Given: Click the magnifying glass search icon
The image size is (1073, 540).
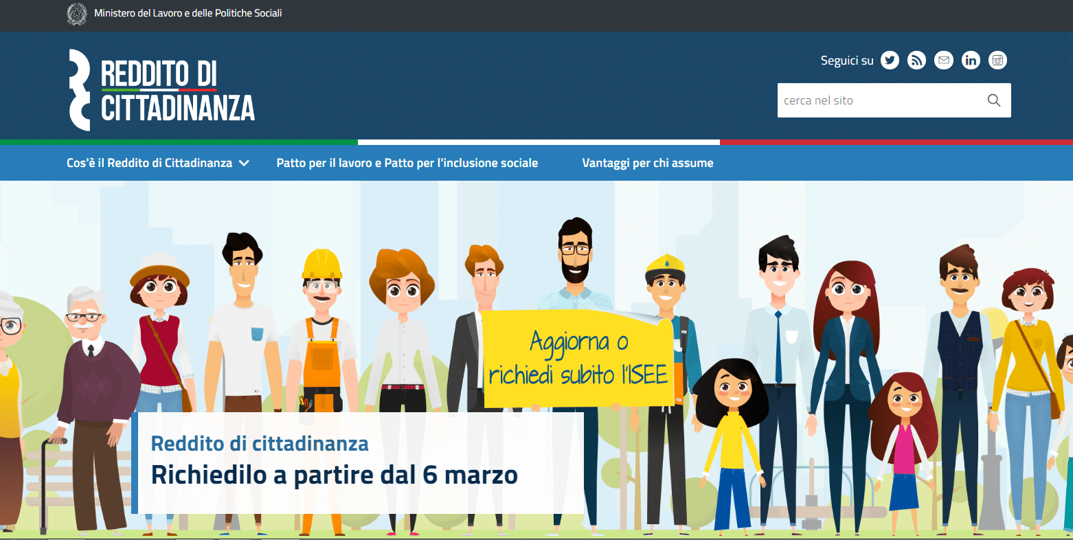Looking at the screenshot, I should 993,100.
